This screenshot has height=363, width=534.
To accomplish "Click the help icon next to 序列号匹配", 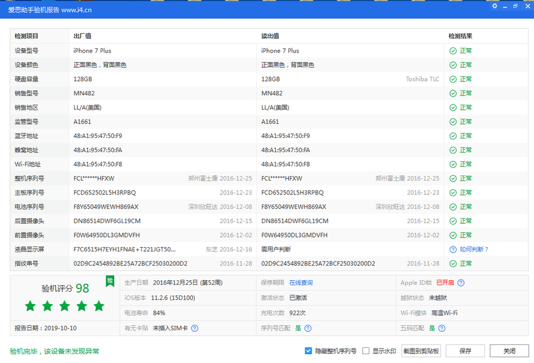I will 308,329.
